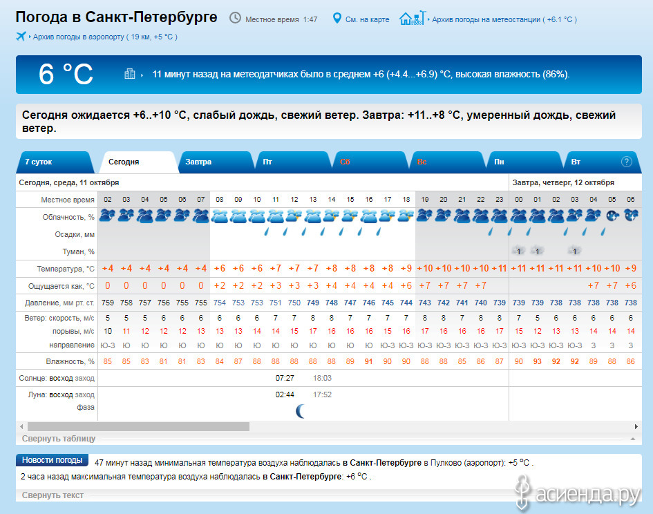Click the sunrise time 07:27
Image resolution: width=653 pixels, height=514 pixels.
[285, 378]
